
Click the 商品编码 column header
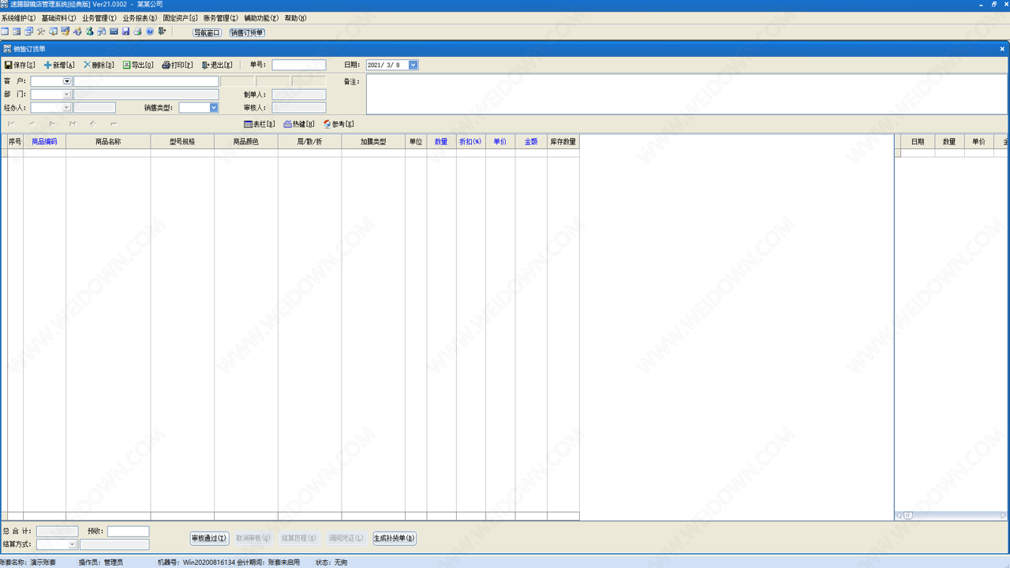(44, 142)
